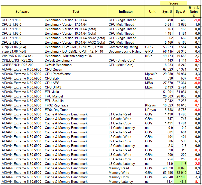
Task: Click the Unit column header
Action: click(152, 11)
